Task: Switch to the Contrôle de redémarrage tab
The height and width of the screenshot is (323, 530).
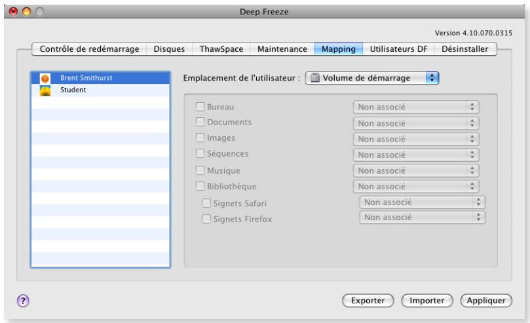Action: tap(89, 49)
